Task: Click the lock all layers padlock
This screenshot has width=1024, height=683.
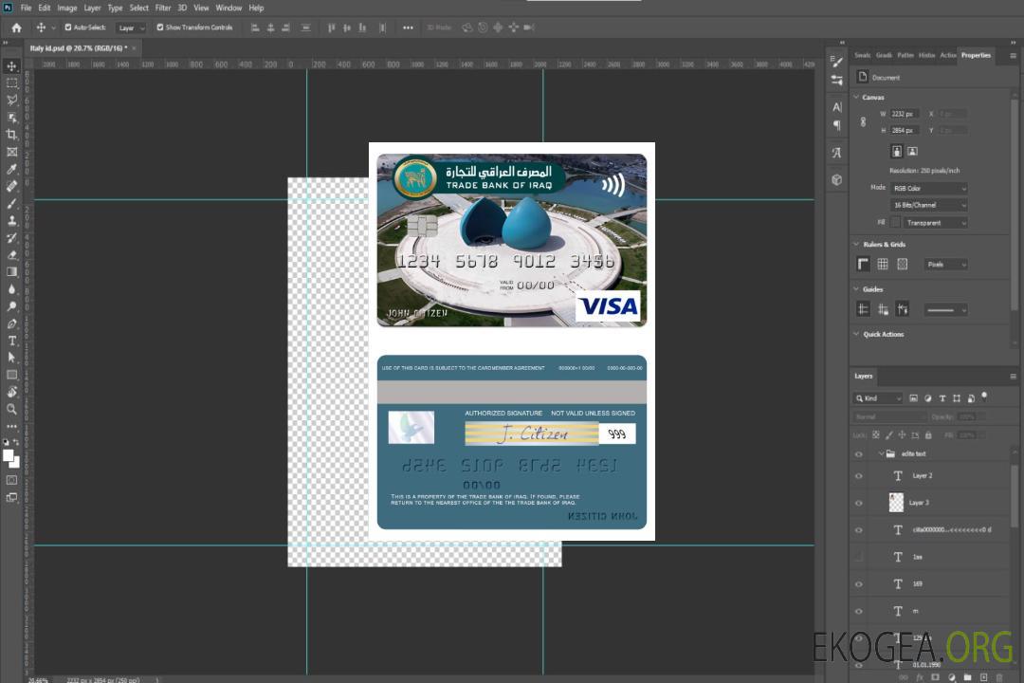Action: pos(928,435)
